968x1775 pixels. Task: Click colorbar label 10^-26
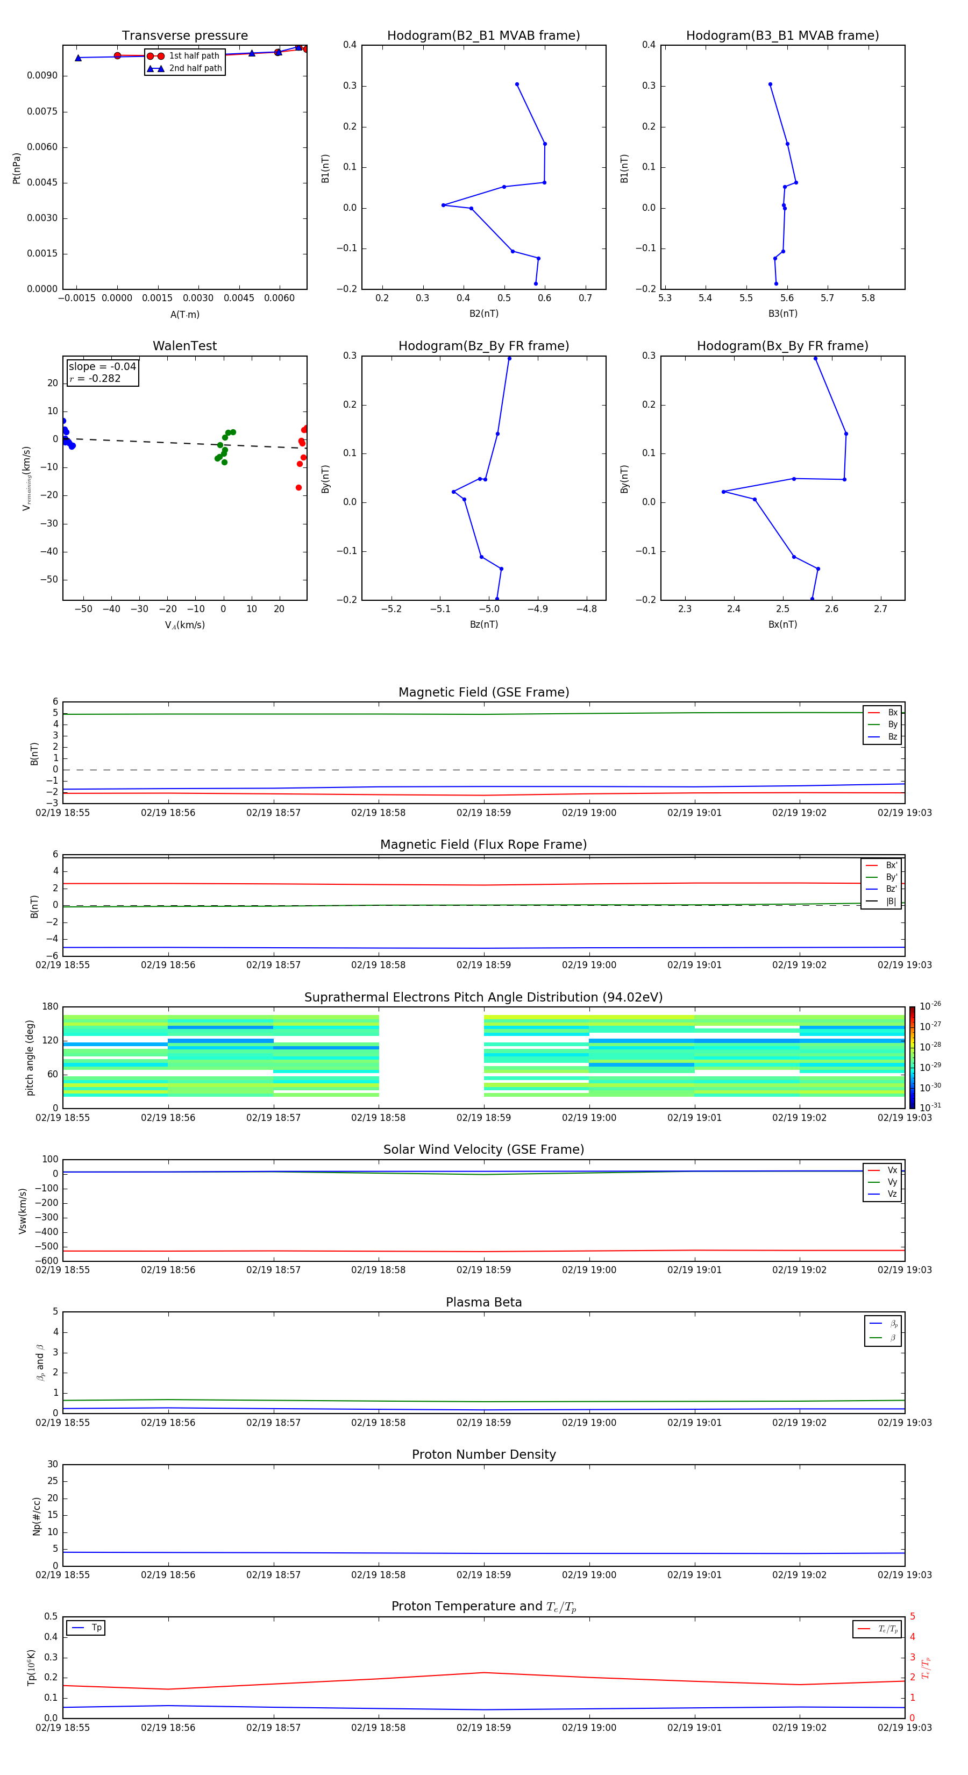(930, 1006)
